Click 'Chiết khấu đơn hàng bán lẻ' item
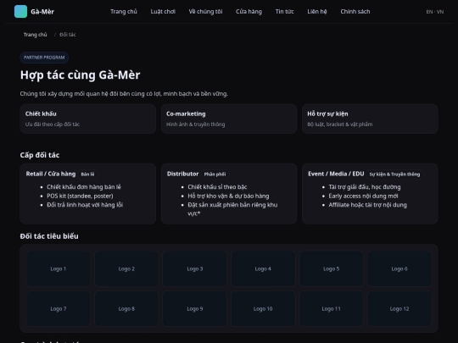Screen dimensions: 458x343 click(x=84, y=187)
